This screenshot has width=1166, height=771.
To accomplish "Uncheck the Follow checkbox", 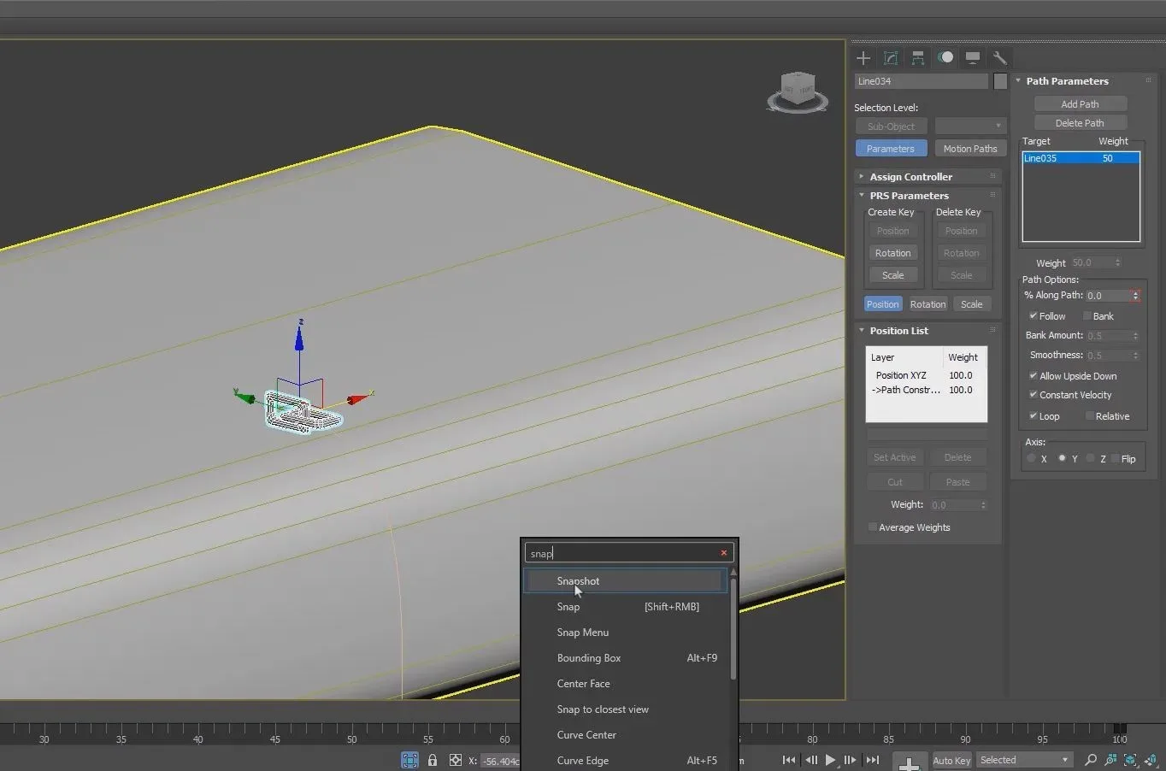I will 1033,316.
